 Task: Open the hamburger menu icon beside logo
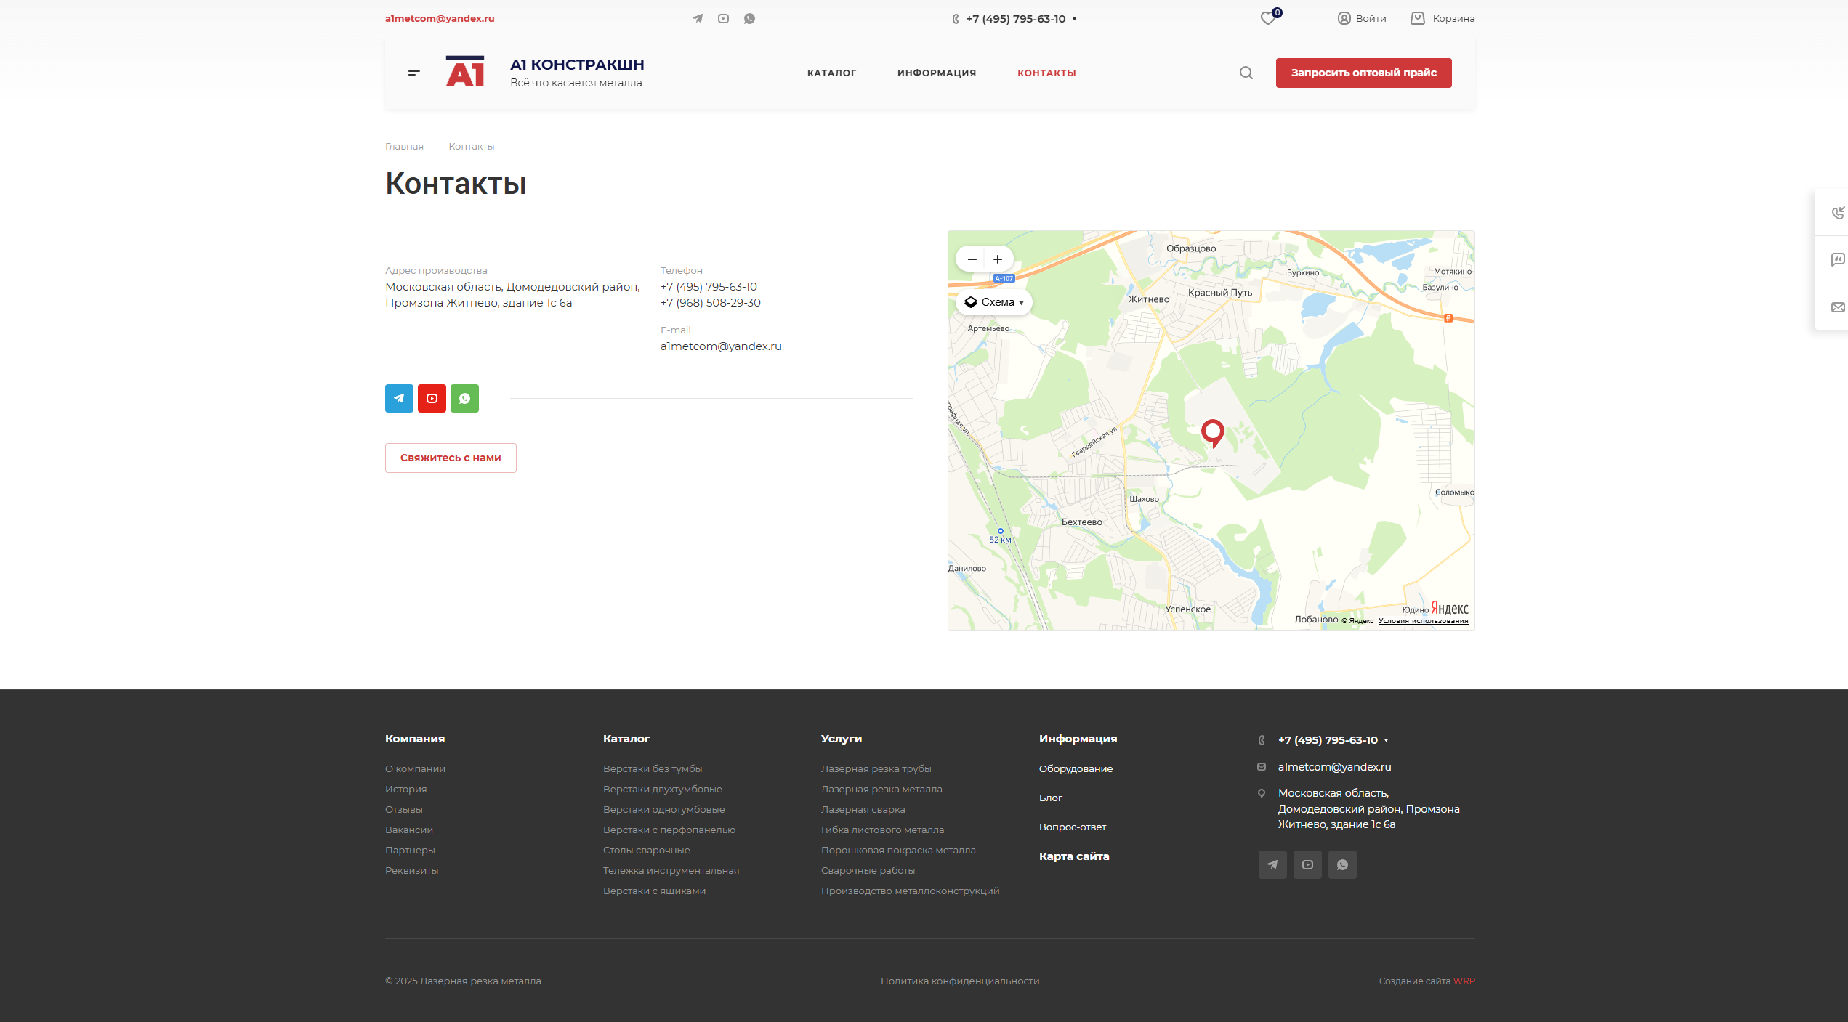[413, 73]
